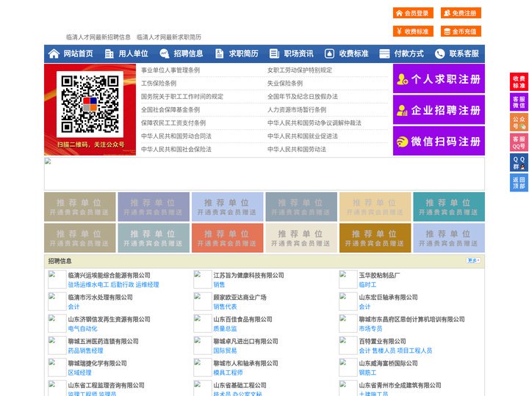Viewport: 529px width, 396px height.
Task: Open job 质量总监 listing
Action: click(x=225, y=329)
